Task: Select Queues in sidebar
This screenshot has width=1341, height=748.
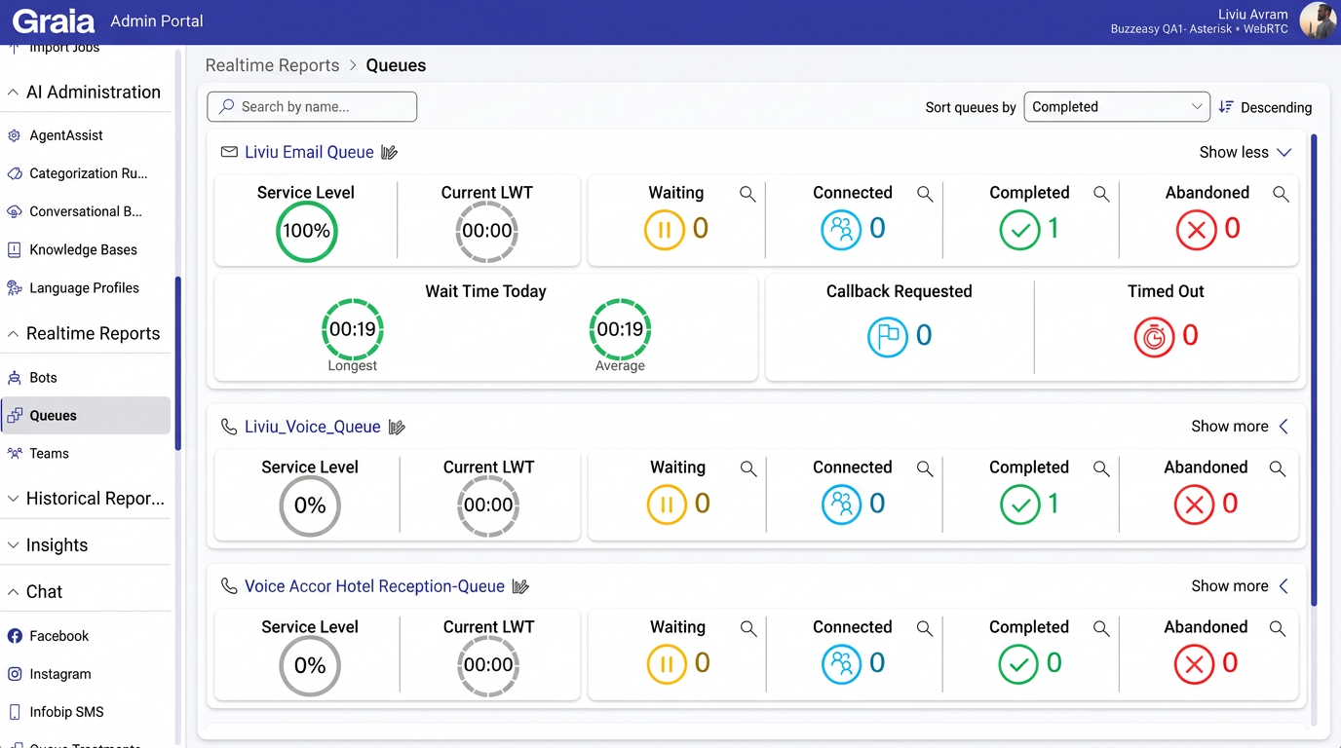Action: [x=86, y=416]
